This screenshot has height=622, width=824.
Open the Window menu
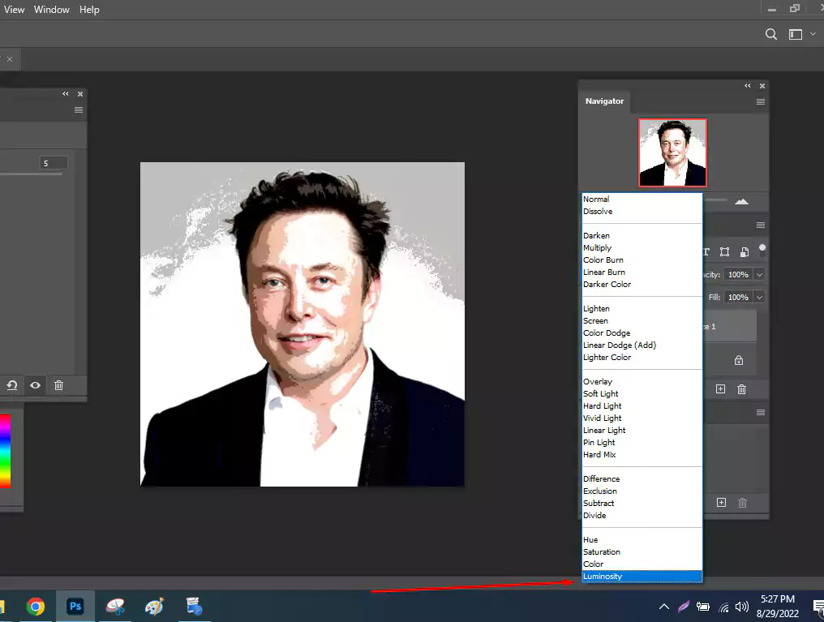52,10
